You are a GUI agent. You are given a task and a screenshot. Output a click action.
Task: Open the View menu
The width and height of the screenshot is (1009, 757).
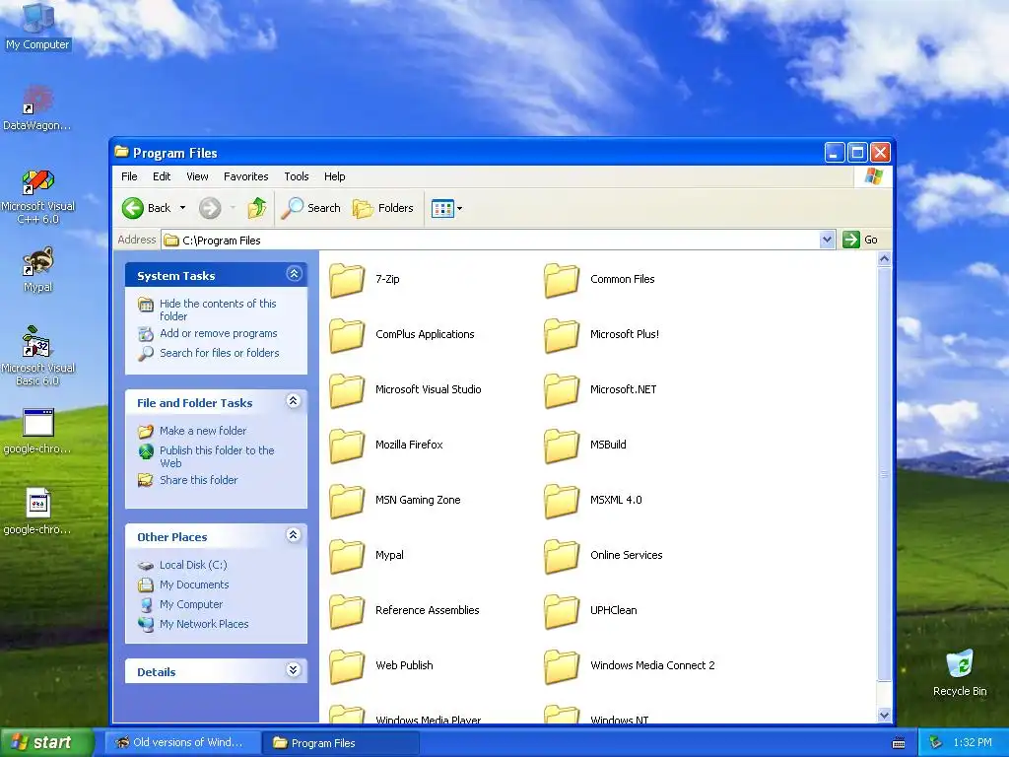[197, 176]
